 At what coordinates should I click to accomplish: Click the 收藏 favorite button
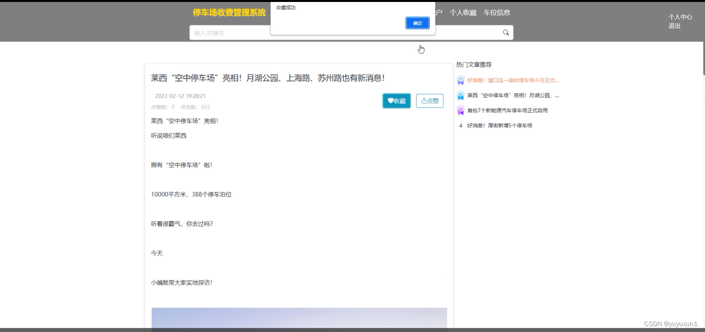(397, 101)
